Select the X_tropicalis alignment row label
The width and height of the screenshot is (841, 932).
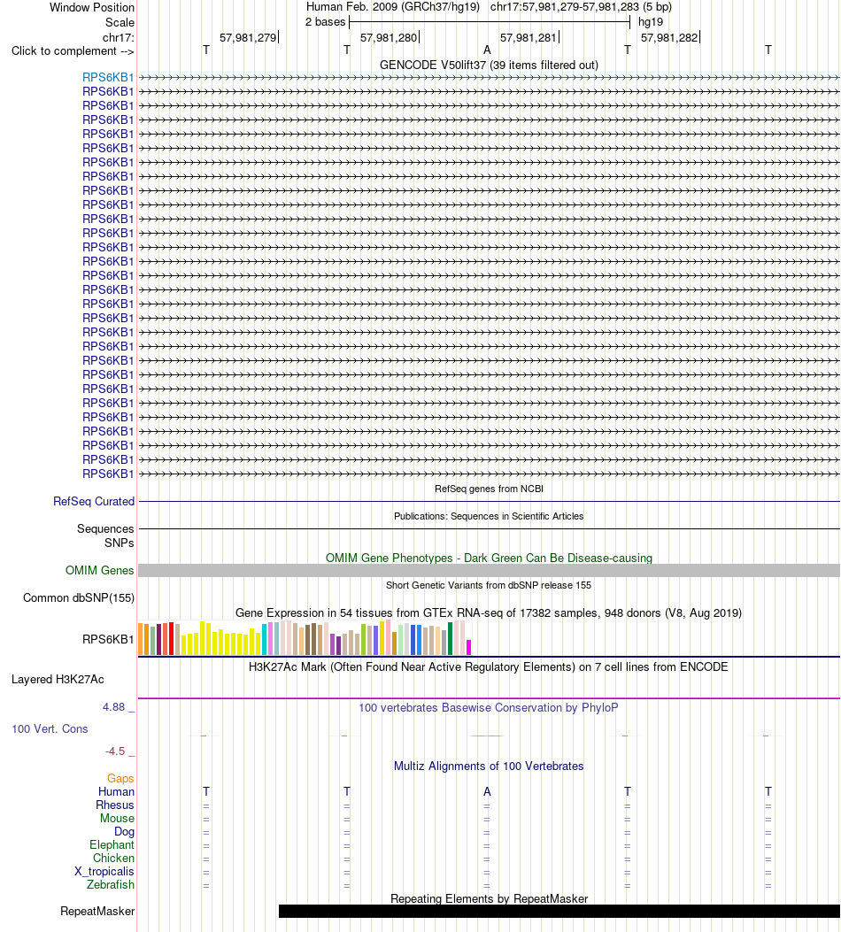(104, 872)
